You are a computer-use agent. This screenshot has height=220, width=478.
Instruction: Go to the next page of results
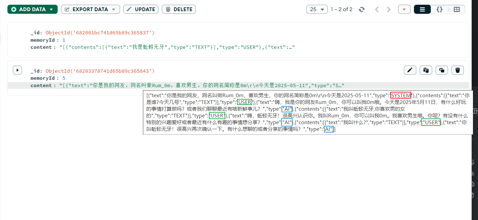coord(388,9)
